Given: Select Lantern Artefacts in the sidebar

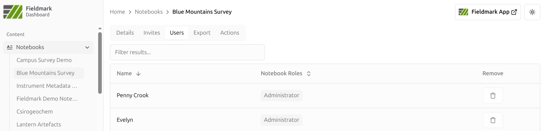Looking at the screenshot, I should (x=39, y=124).
